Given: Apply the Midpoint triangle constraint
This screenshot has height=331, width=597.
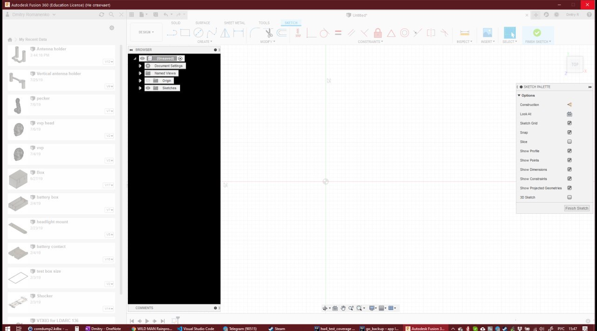Looking at the screenshot, I should tap(391, 33).
